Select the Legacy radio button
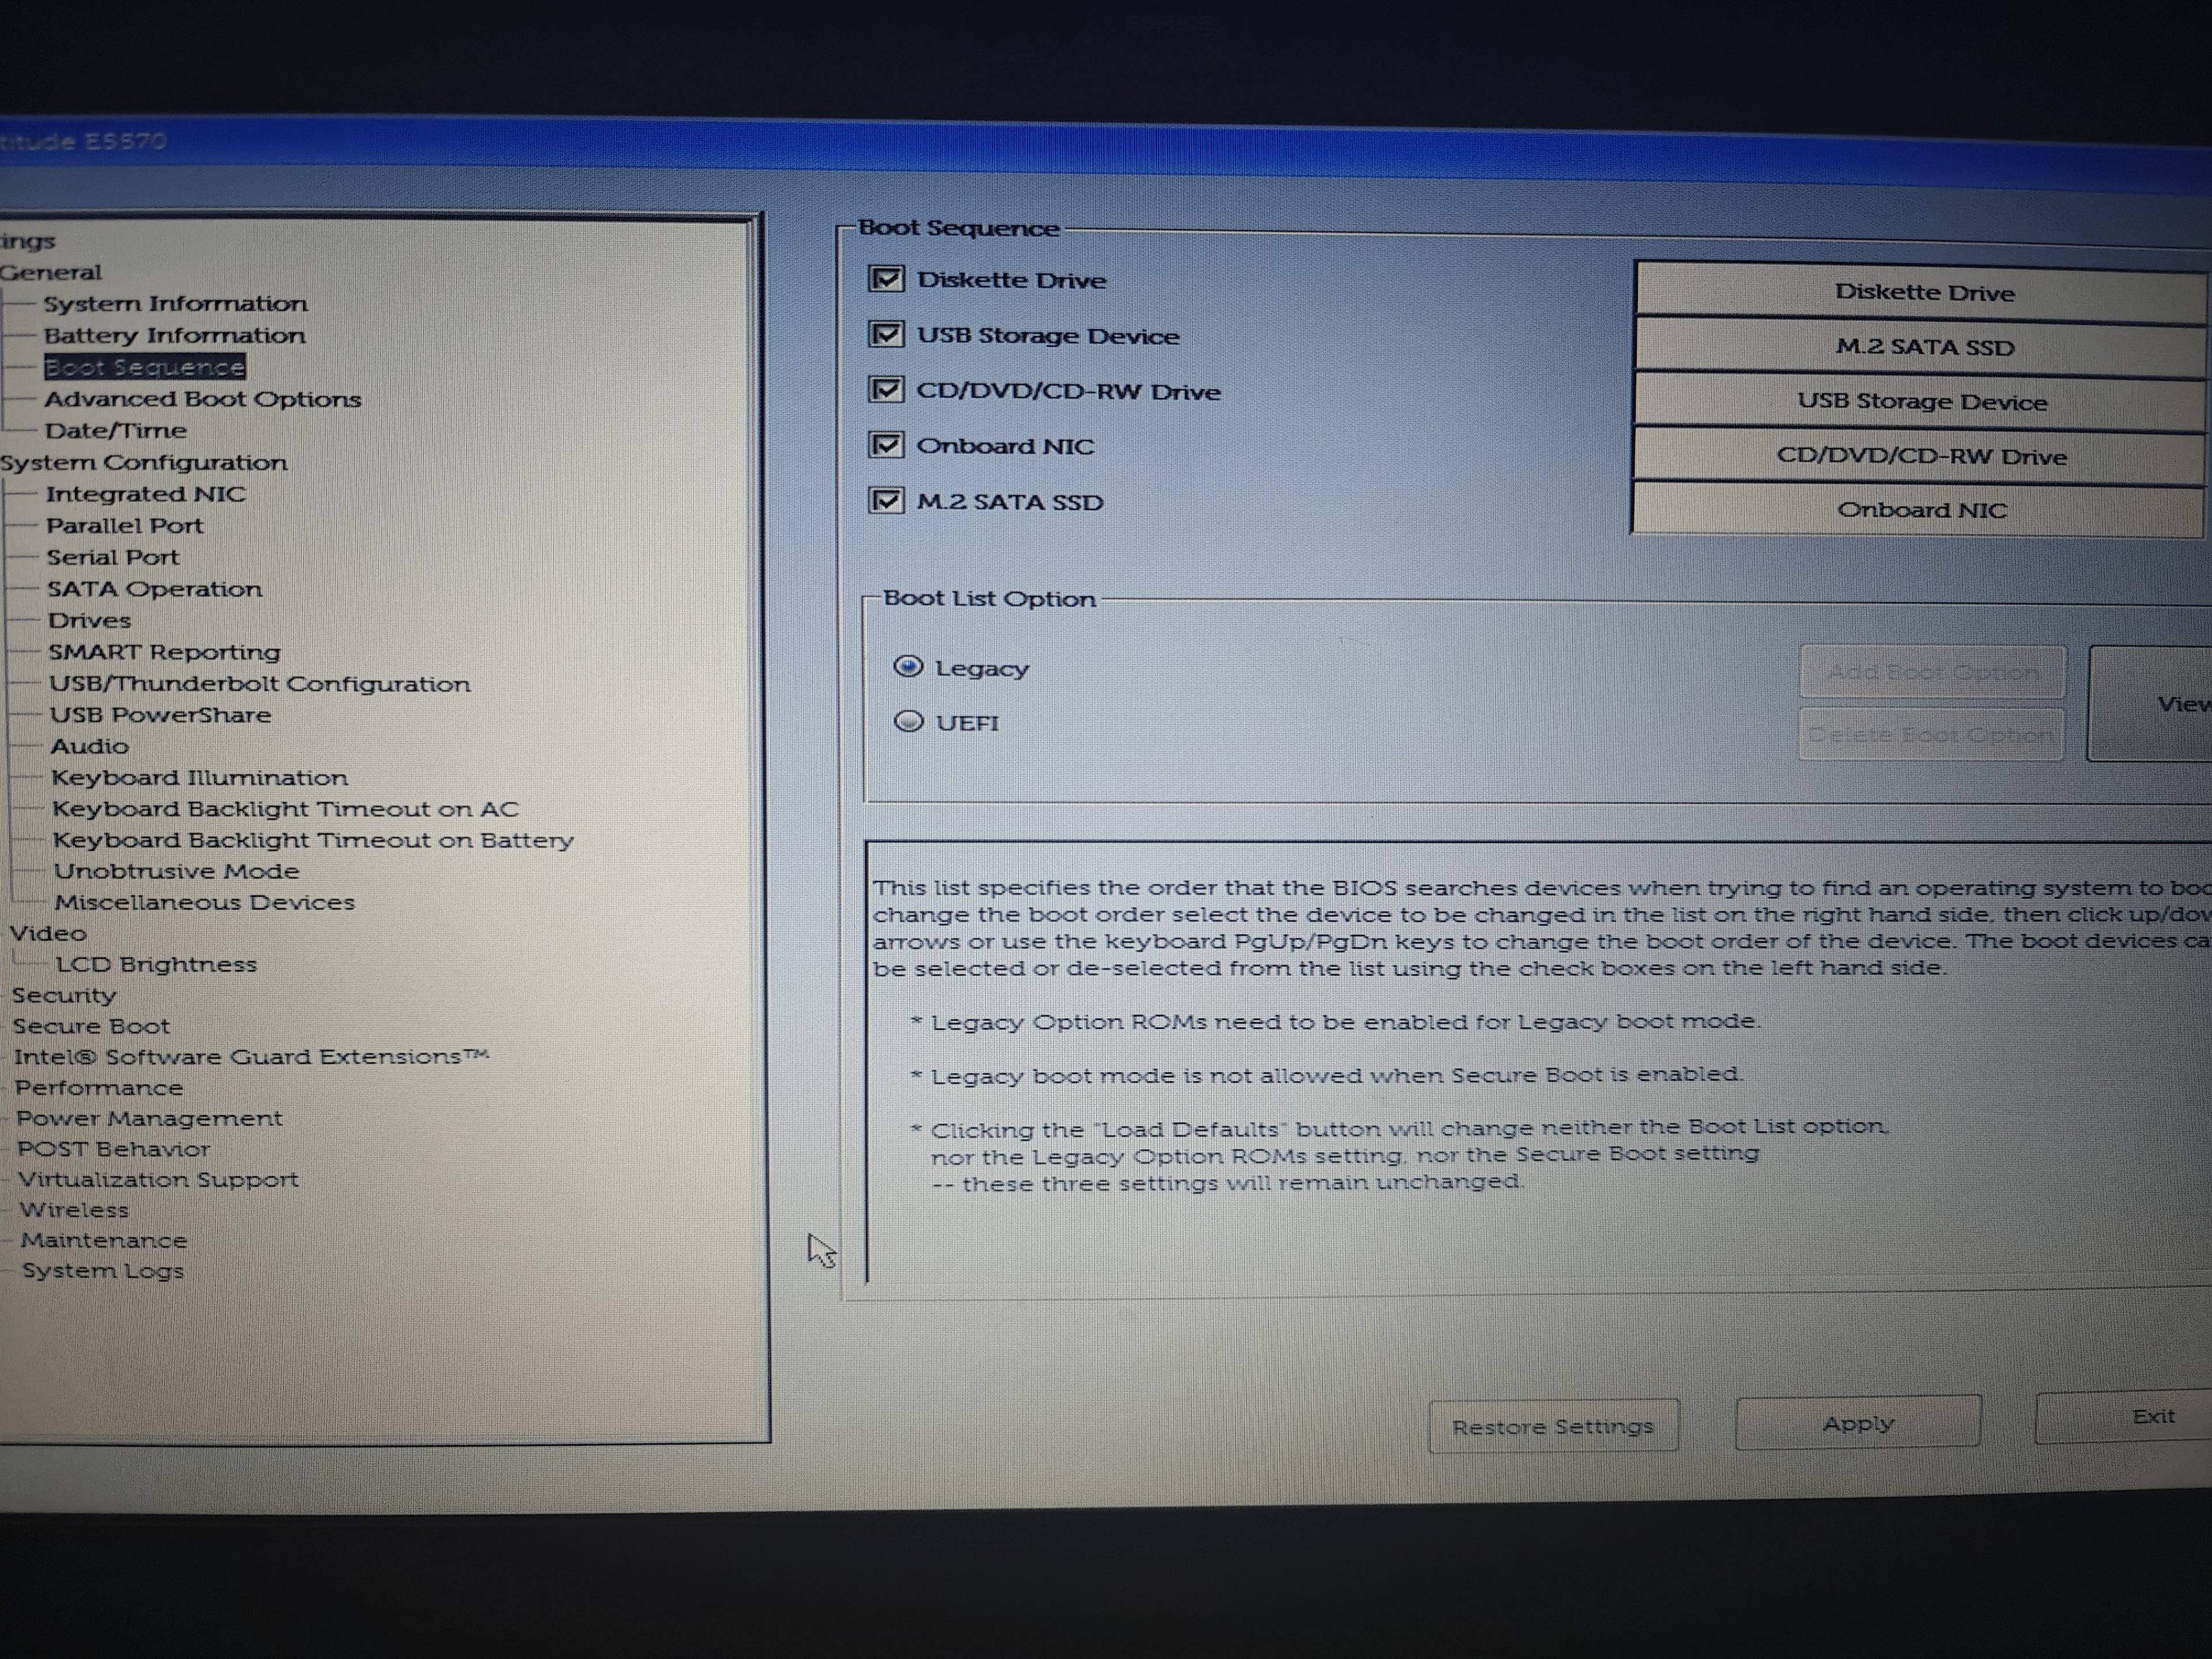Screen dimensions: 2212x1659 (908, 667)
